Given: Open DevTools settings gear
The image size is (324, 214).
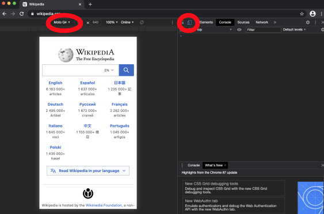Looking at the screenshot, I should [x=308, y=22].
